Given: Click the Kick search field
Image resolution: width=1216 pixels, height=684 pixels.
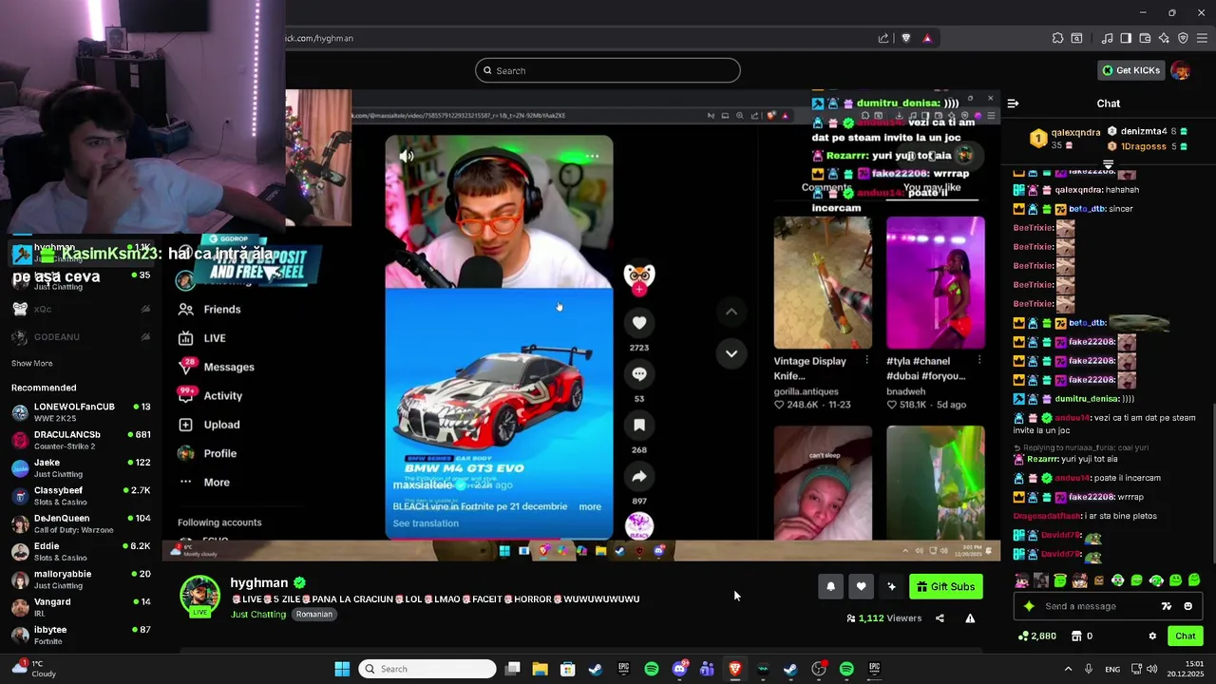Looking at the screenshot, I should 608,70.
